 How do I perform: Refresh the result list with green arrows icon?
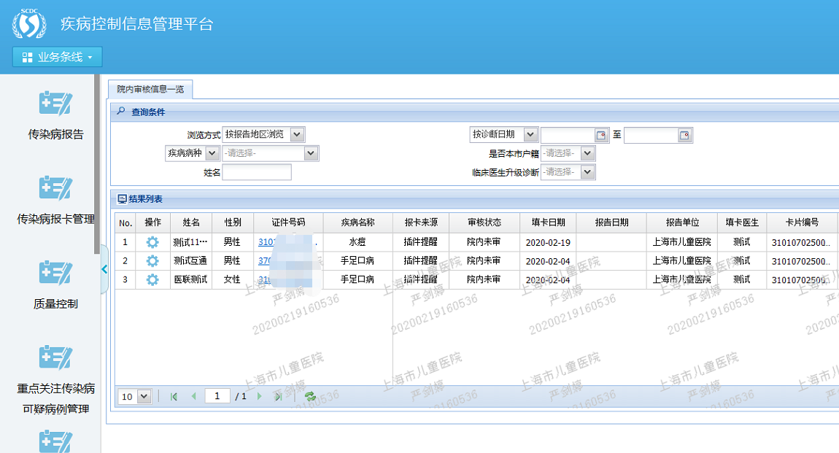click(310, 396)
